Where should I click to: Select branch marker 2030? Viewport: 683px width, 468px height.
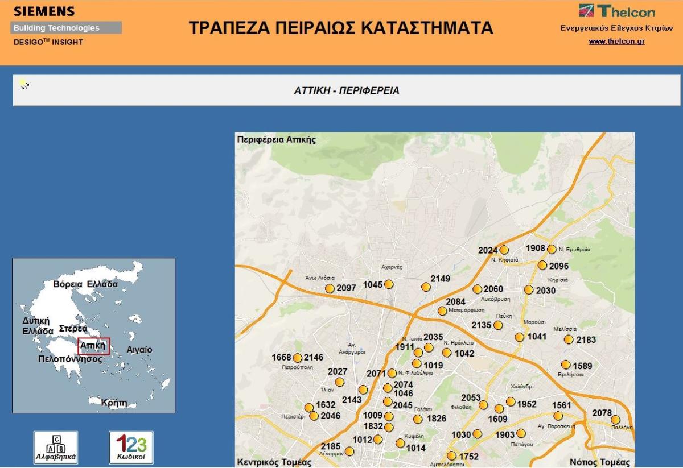tap(528, 289)
